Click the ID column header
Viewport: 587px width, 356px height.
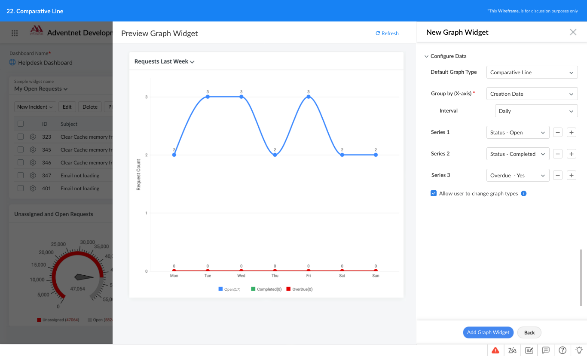tap(45, 124)
